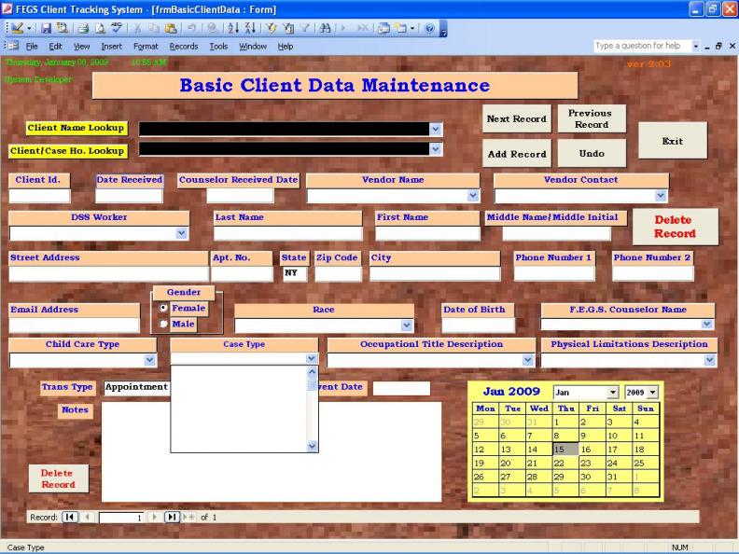739x554 pixels.
Task: Click the Date of Birth field
Action: click(478, 325)
